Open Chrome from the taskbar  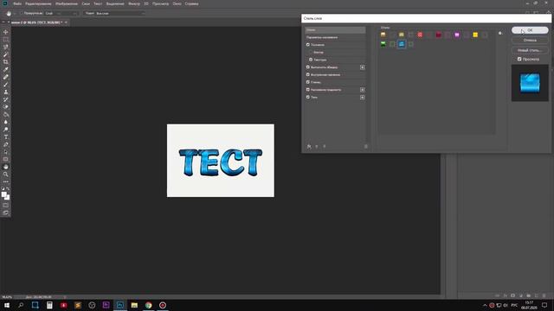(x=148, y=305)
